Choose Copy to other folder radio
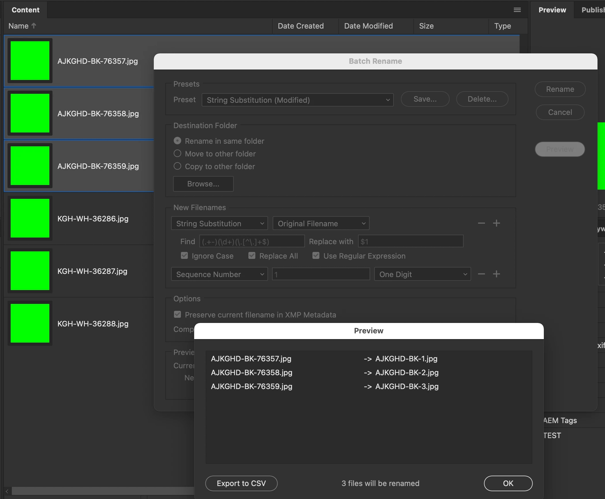This screenshot has height=499, width=605. tap(177, 166)
